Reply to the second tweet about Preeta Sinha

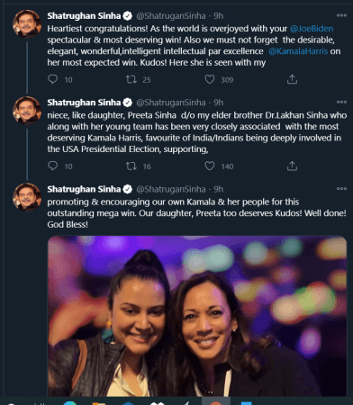(x=53, y=166)
